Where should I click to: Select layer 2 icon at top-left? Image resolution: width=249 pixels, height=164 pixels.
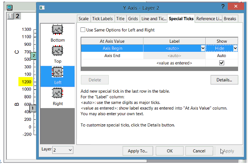point(18,16)
